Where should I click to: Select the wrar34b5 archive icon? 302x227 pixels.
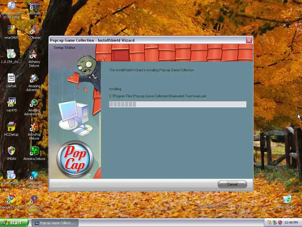pyautogui.click(x=12, y=32)
